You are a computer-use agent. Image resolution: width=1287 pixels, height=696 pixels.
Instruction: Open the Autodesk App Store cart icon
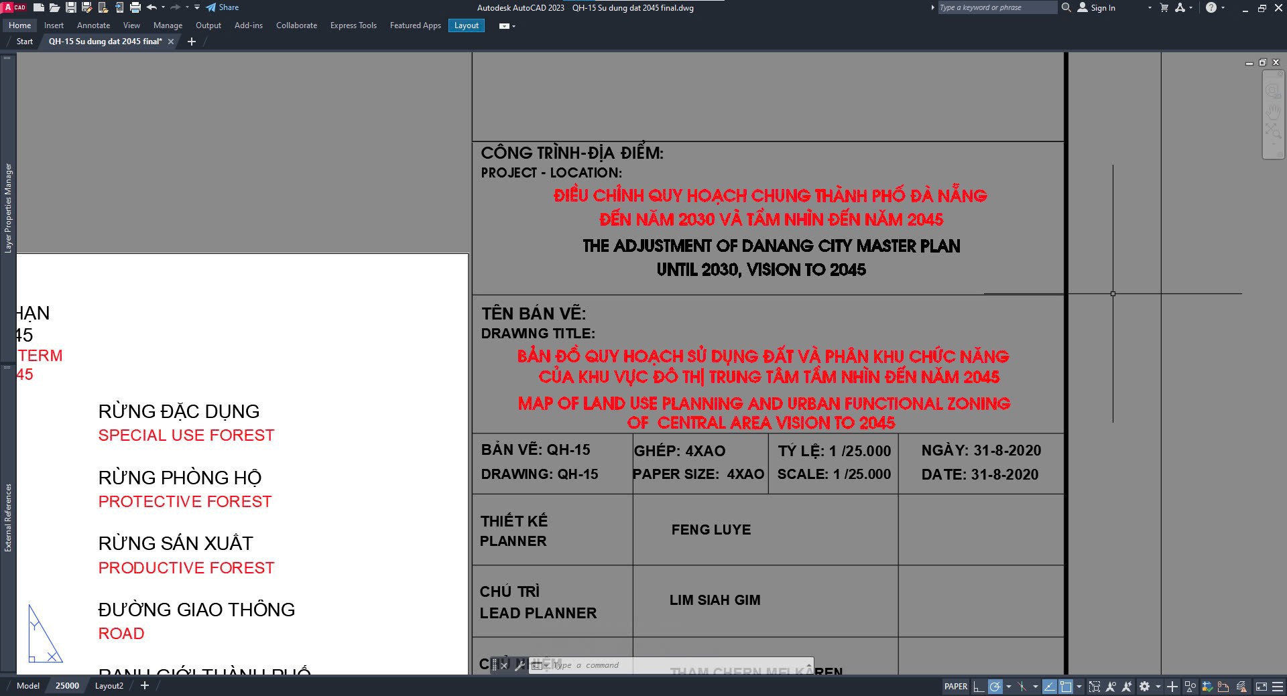(1164, 7)
